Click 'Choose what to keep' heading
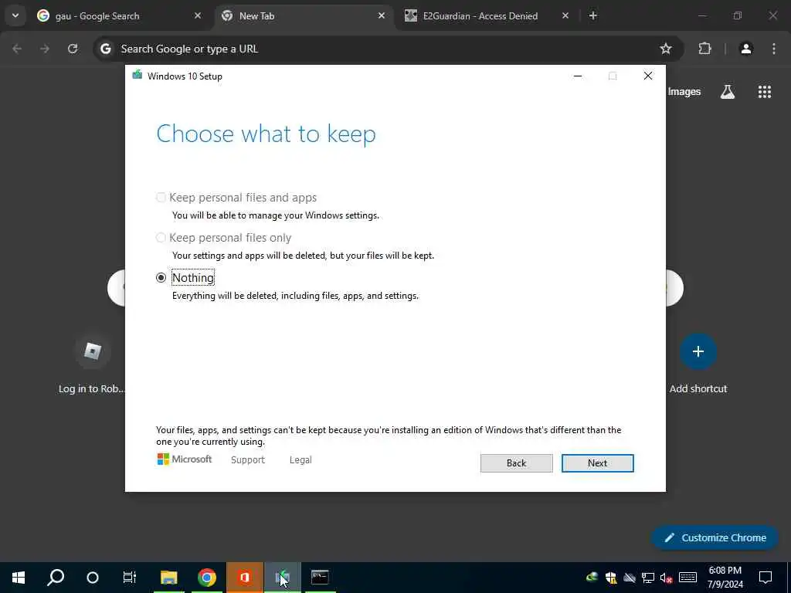 (266, 134)
